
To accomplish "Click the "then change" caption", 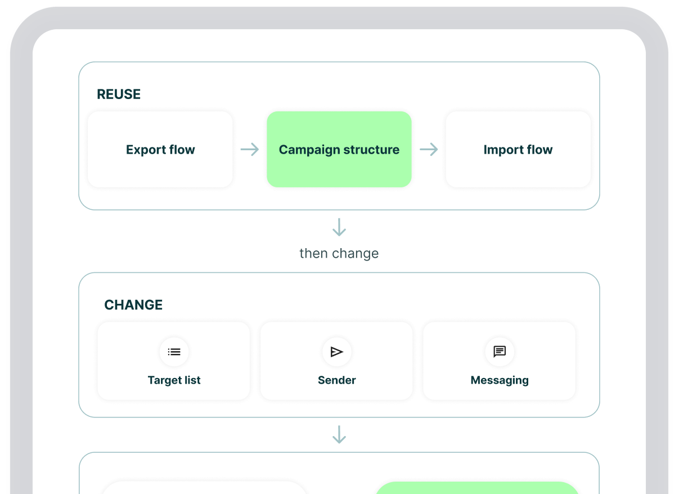I will (x=339, y=253).
